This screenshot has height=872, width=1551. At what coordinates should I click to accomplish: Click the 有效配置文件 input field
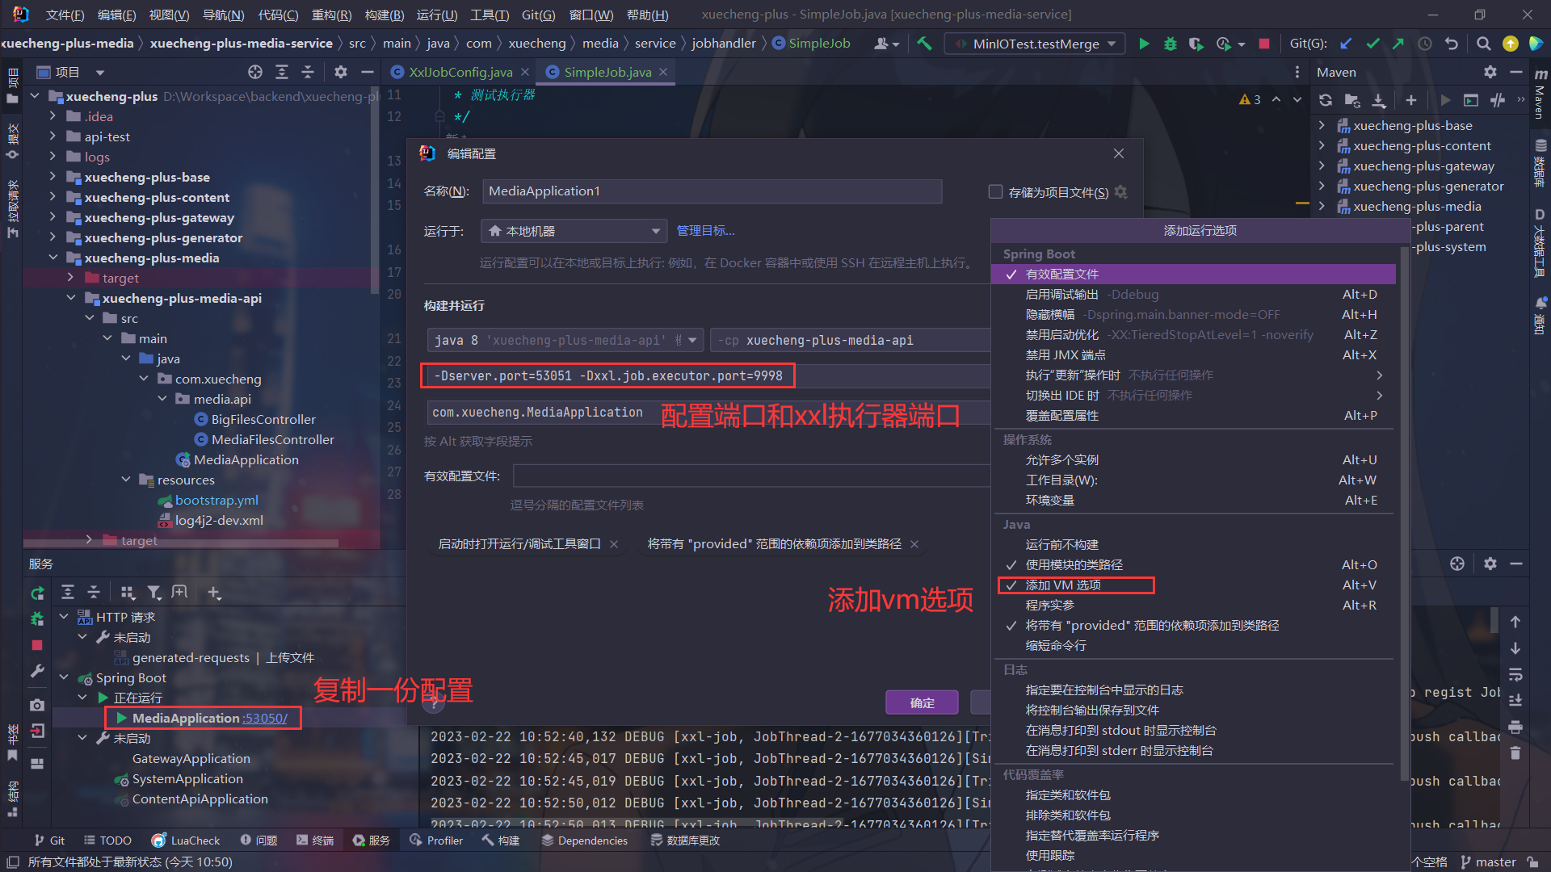pyautogui.click(x=751, y=476)
